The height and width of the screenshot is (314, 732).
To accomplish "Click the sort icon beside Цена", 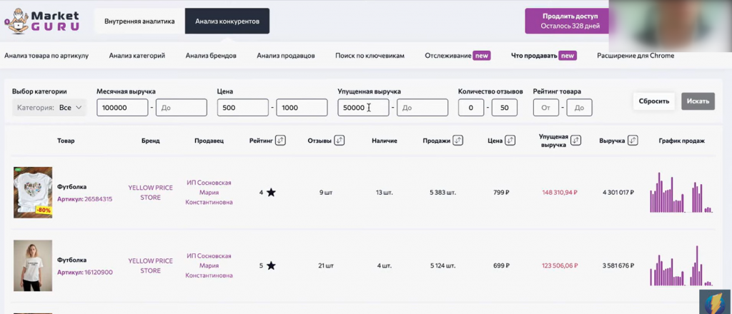I will pos(511,141).
